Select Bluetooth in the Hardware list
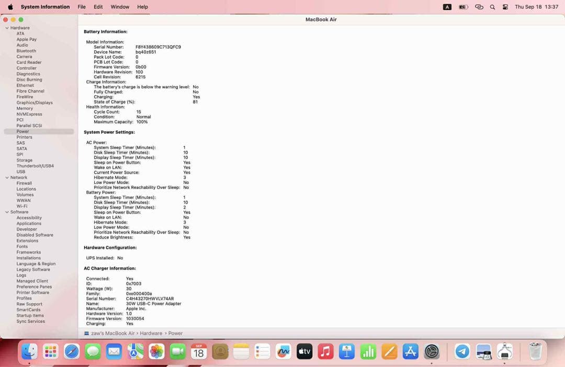 26,51
